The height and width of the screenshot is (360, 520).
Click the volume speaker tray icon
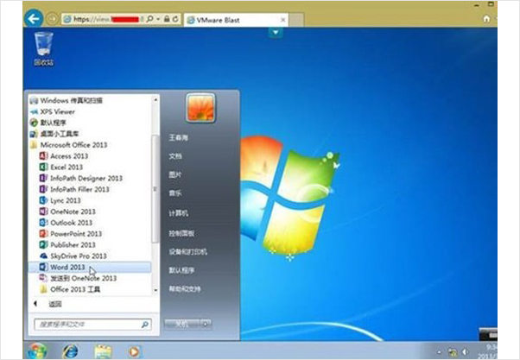coord(465,351)
